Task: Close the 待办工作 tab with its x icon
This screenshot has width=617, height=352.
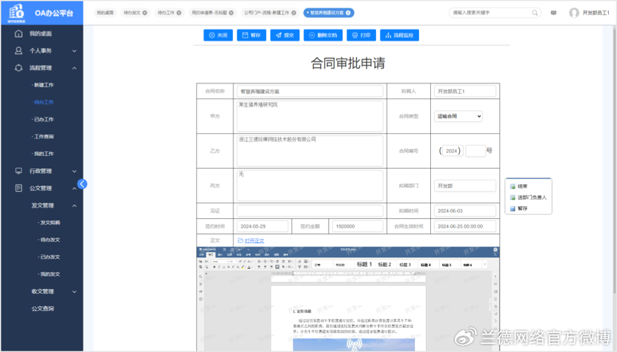Action: click(x=179, y=13)
